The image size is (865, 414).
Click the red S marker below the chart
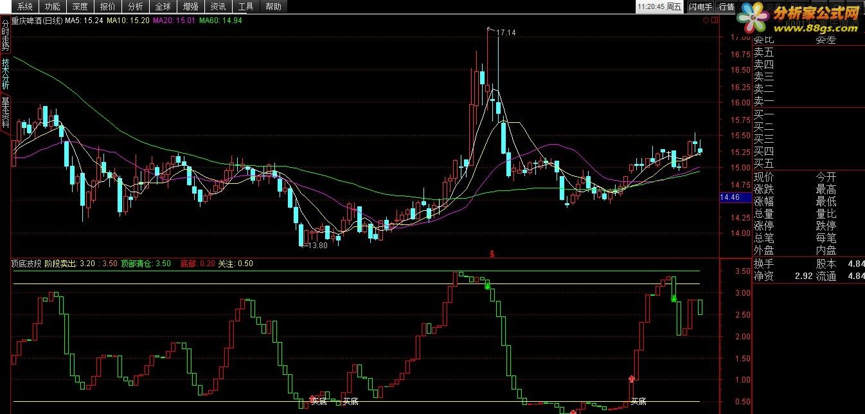(x=492, y=253)
